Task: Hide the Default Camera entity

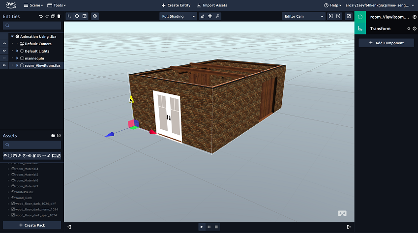Action: click(4, 44)
